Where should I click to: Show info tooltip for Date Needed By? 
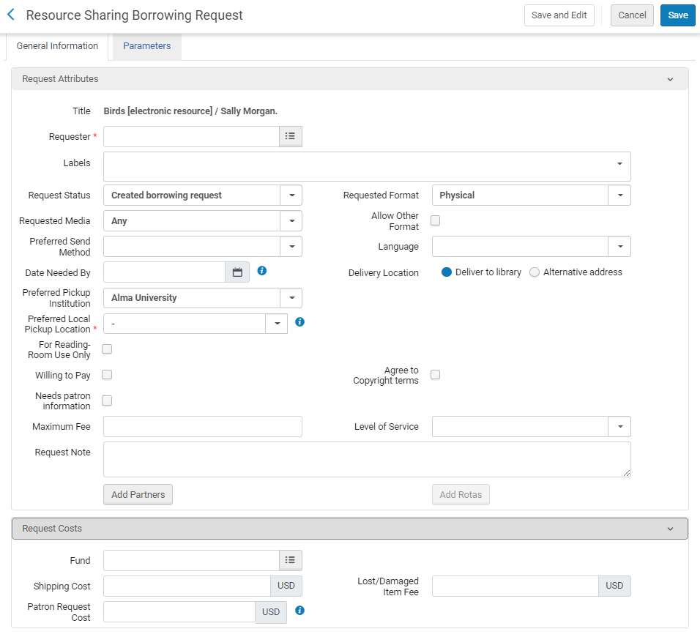(x=262, y=270)
